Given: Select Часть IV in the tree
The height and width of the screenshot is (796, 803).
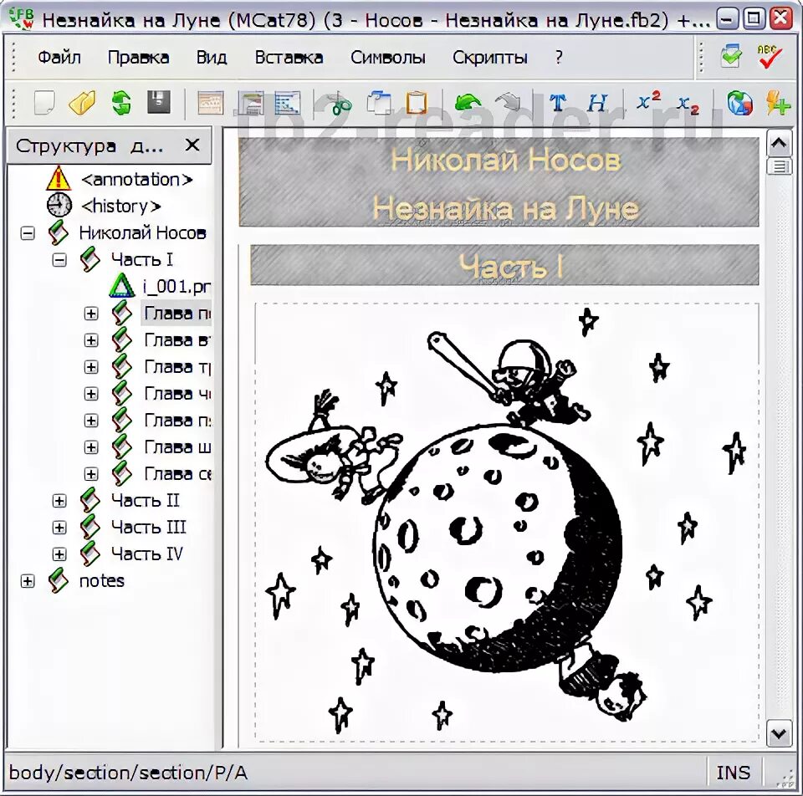Looking at the screenshot, I should pyautogui.click(x=147, y=554).
